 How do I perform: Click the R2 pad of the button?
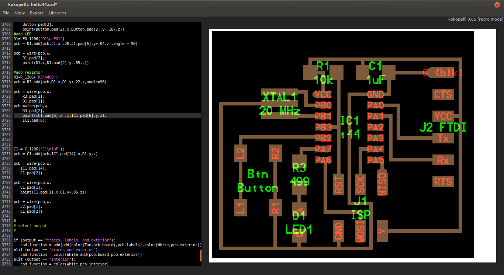click(275, 153)
